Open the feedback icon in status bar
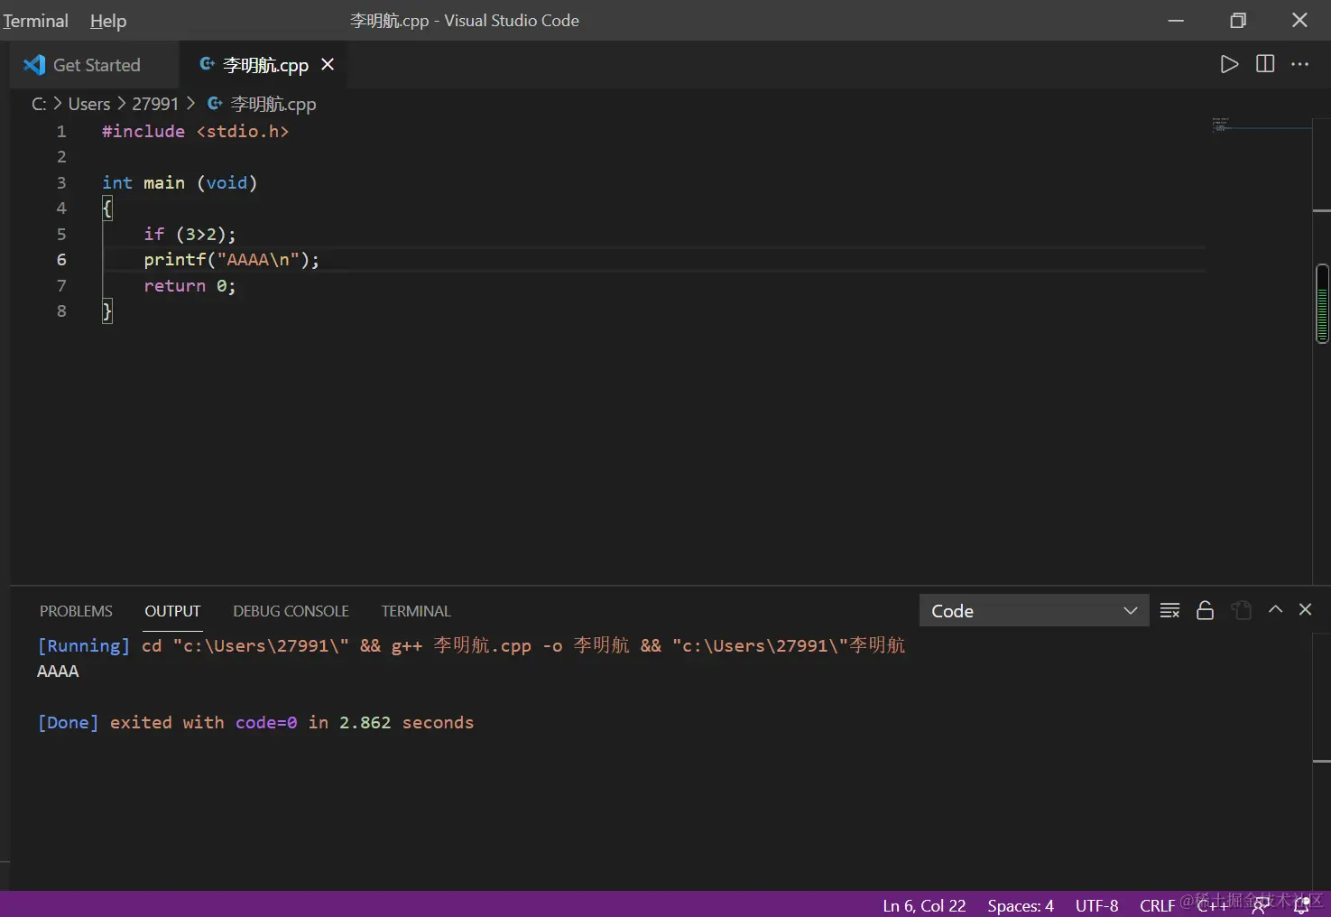 coord(1261,905)
